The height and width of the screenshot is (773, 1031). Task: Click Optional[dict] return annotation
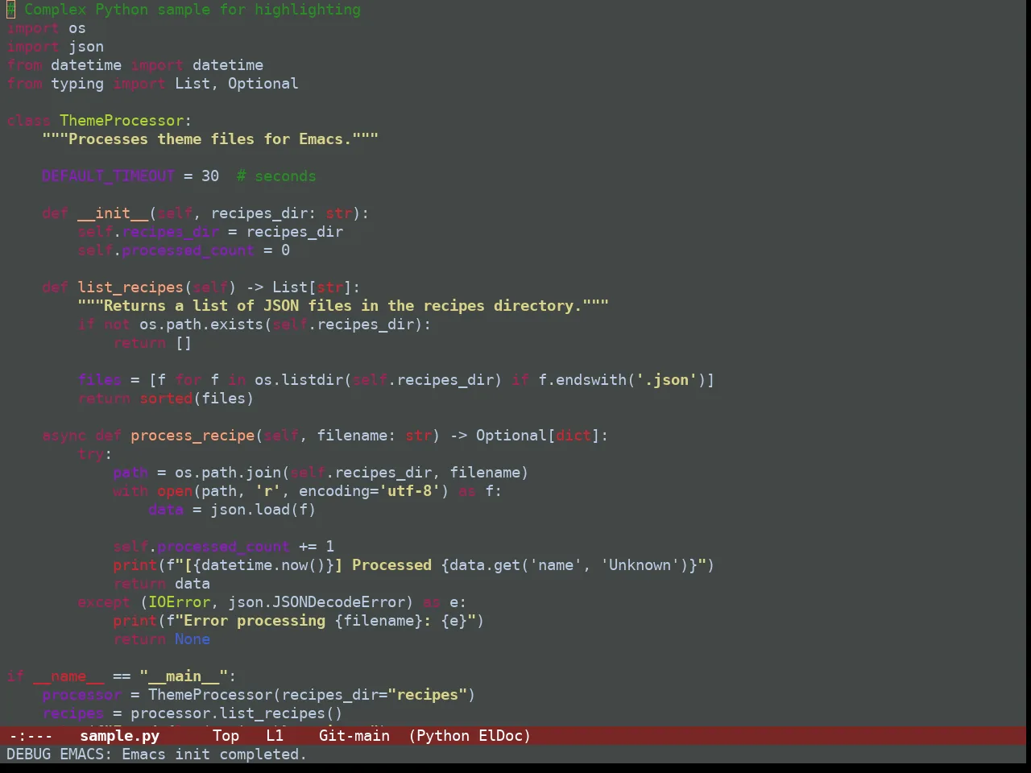click(x=538, y=436)
